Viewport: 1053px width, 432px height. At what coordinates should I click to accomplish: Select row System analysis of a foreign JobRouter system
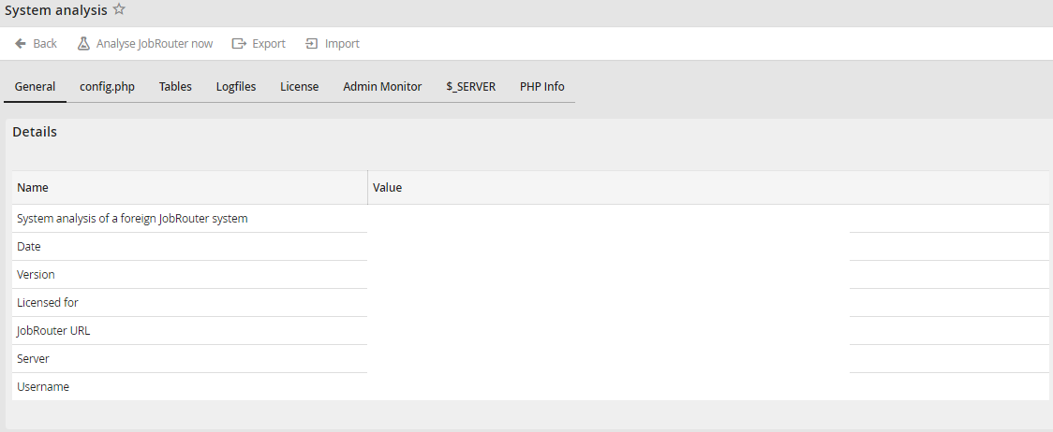point(530,219)
